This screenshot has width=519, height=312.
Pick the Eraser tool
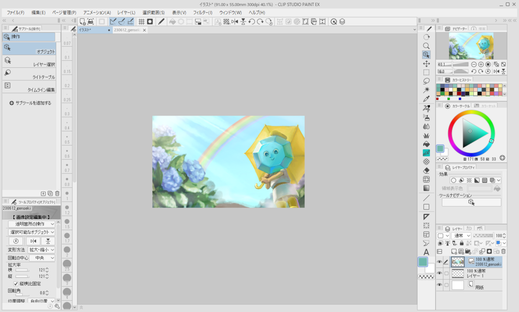[x=426, y=170]
